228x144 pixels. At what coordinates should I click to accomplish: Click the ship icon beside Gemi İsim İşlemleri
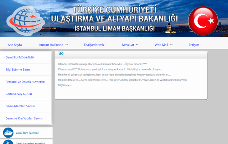click(x=8, y=133)
